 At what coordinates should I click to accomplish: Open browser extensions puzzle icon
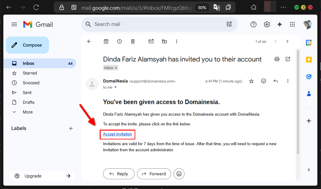(254, 8)
